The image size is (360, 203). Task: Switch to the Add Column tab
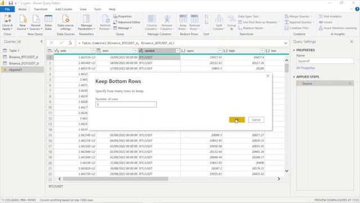point(64,9)
